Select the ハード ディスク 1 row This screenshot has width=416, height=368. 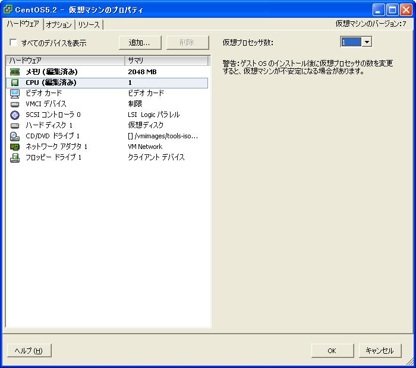[x=106, y=126]
